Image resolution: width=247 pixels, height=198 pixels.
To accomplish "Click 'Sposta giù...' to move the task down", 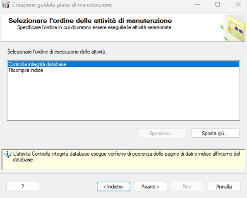I will pos(215,133).
